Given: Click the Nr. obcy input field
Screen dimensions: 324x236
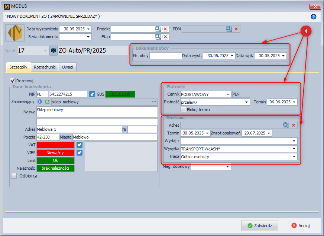Looking at the screenshot, I should pos(165,56).
